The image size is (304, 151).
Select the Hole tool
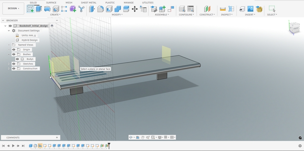pyautogui.click(x=56, y=9)
